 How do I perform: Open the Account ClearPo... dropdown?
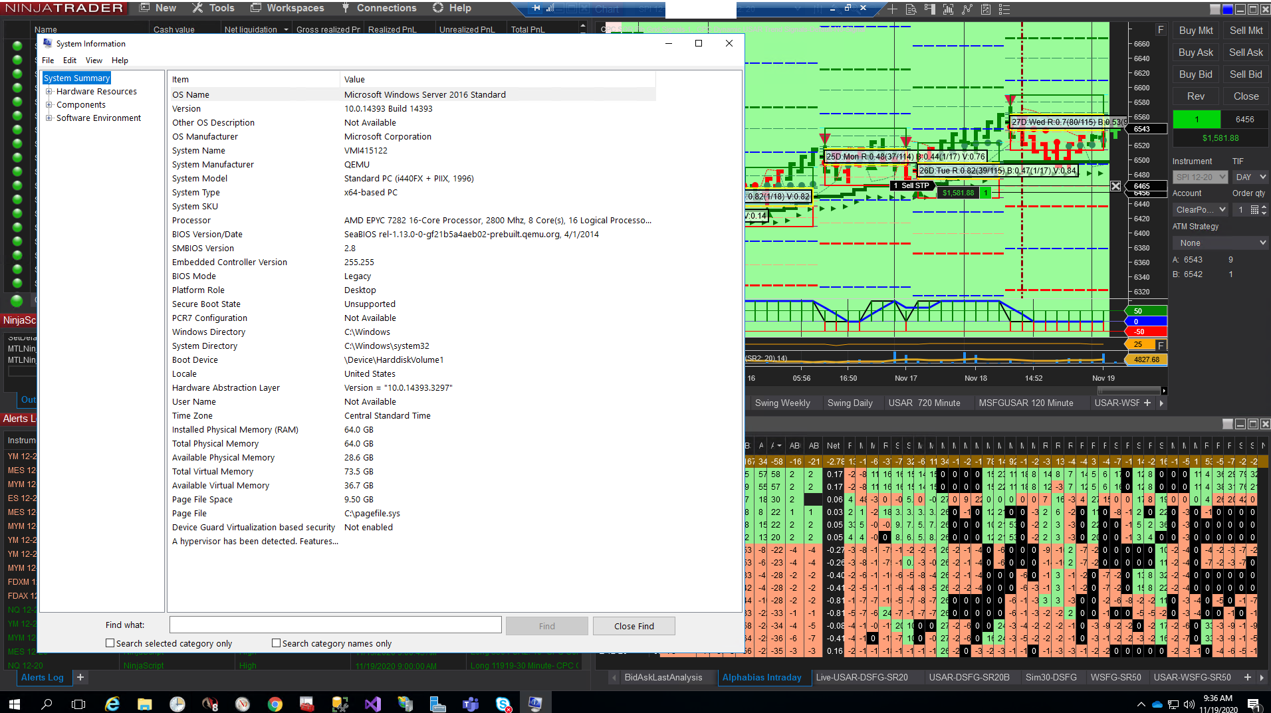click(1200, 210)
